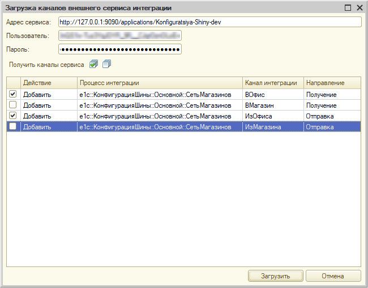The width and height of the screenshot is (368, 288).
Task: Click the Процесс интеграции column header
Action: pyautogui.click(x=160, y=83)
